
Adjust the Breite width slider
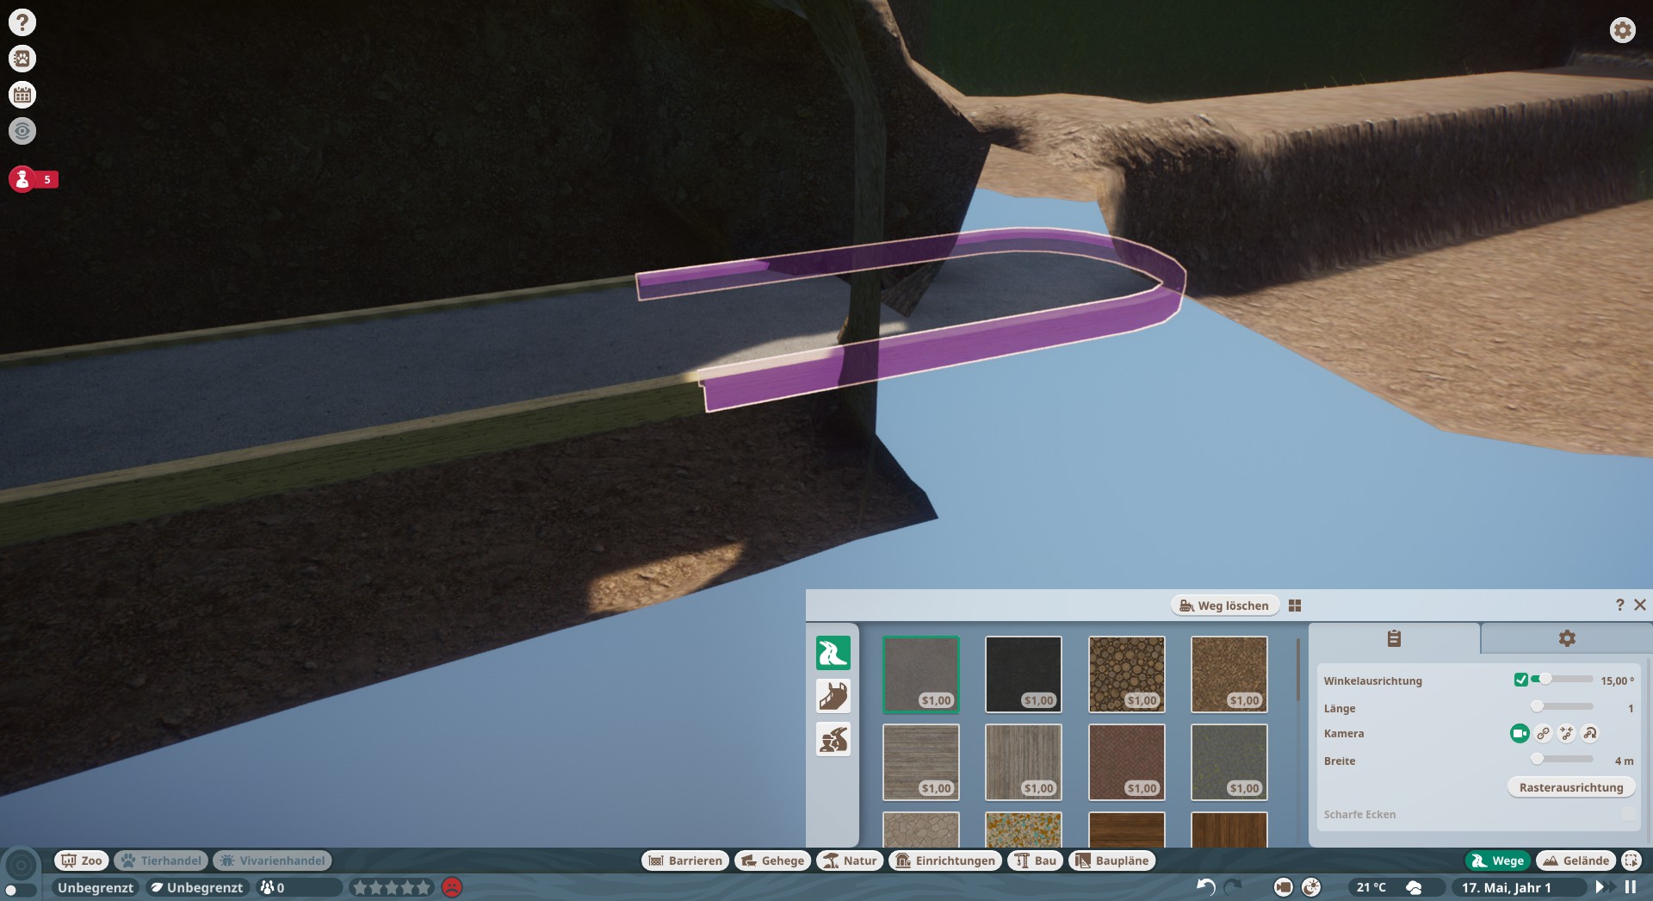pyautogui.click(x=1562, y=759)
